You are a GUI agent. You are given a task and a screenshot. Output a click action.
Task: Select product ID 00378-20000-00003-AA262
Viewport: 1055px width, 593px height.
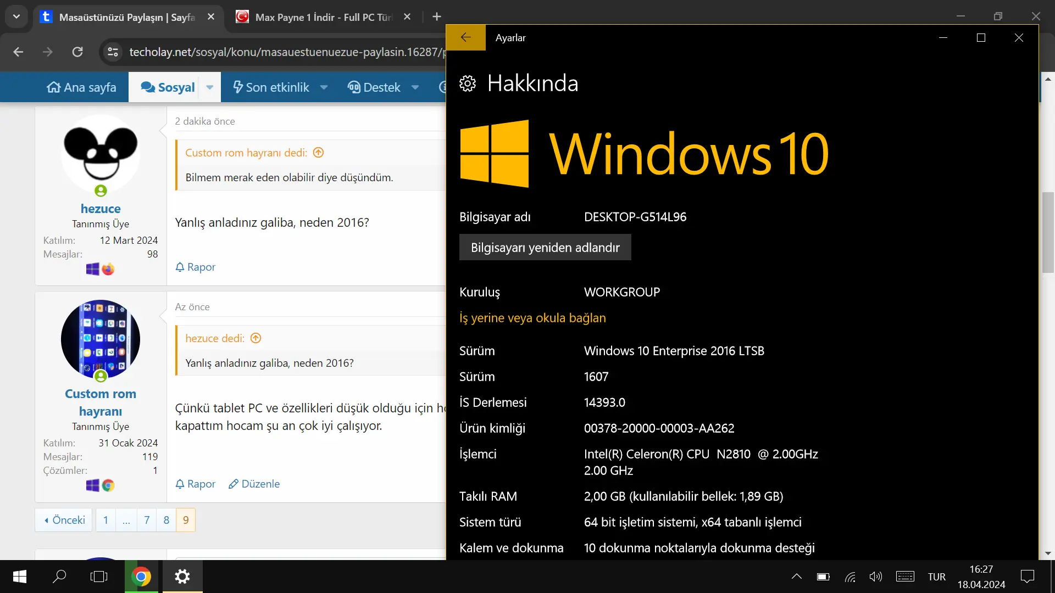coord(659,428)
